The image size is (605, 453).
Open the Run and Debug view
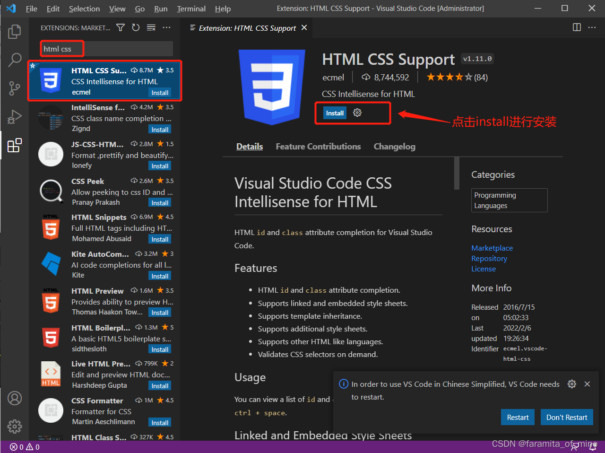pos(15,116)
